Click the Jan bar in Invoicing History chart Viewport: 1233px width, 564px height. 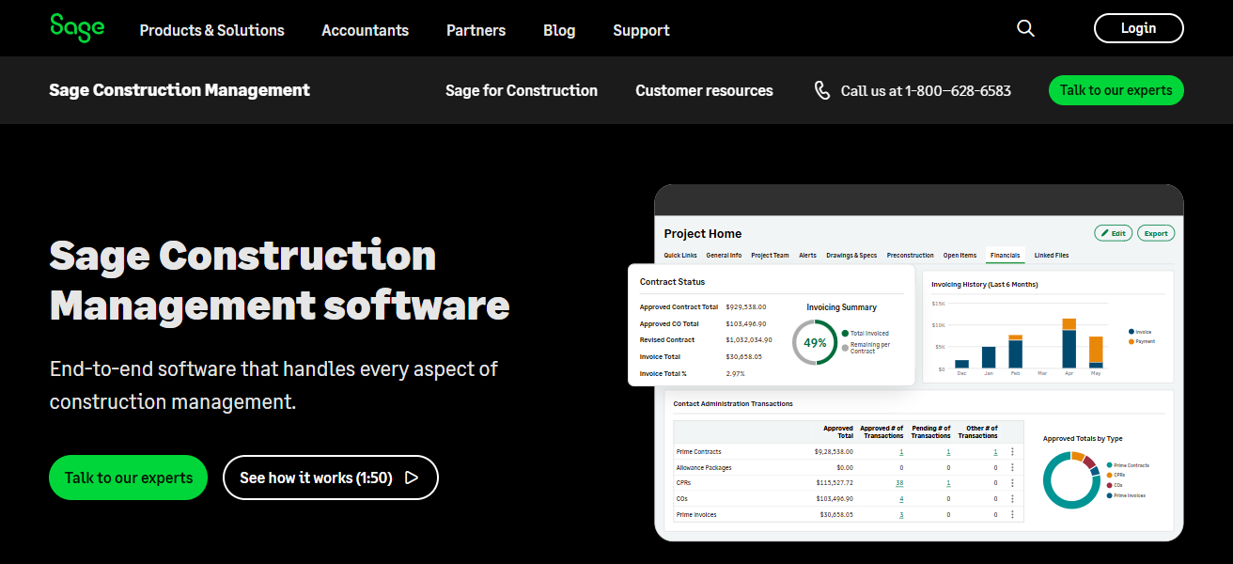989,356
